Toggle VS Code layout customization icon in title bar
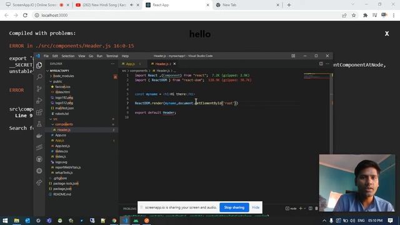Viewport: 400px width, 225px height. click(x=293, y=56)
